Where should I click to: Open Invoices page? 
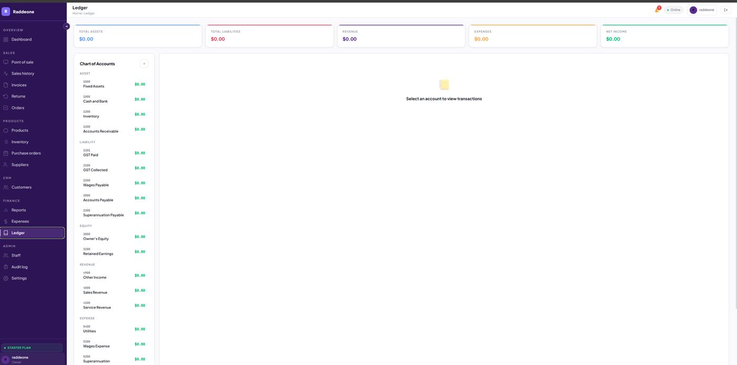33,85
